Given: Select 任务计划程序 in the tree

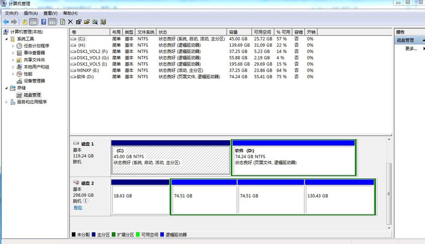Looking at the screenshot, I should [36, 46].
